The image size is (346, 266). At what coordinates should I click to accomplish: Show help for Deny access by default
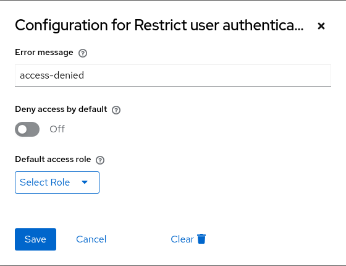116,110
